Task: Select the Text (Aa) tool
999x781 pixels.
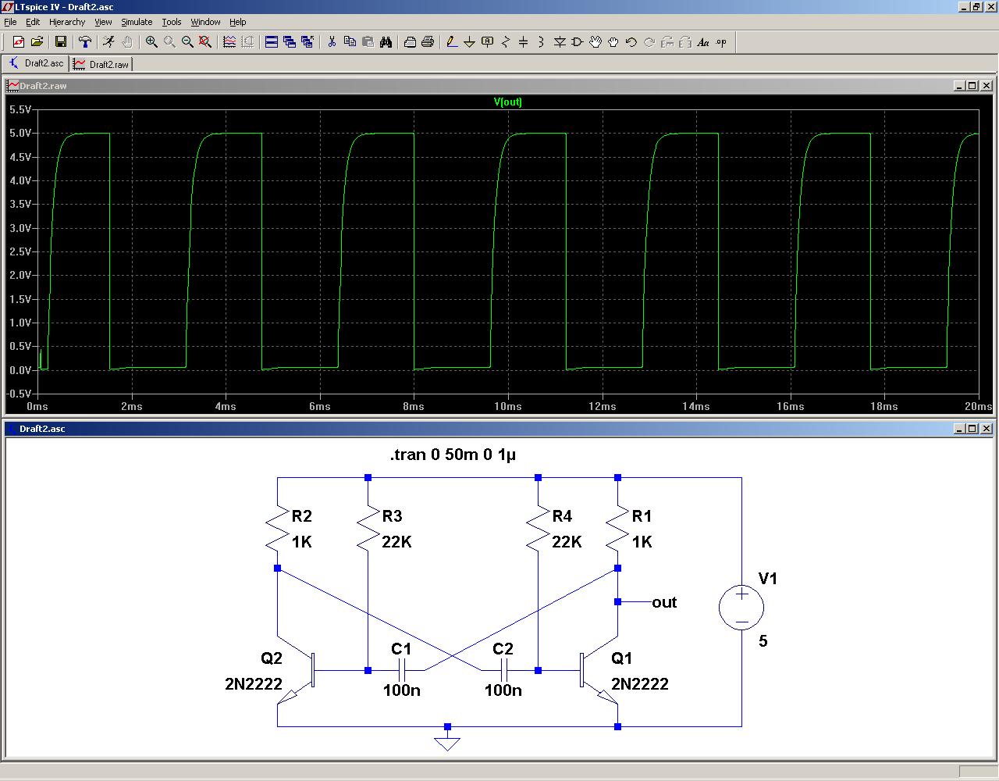Action: pyautogui.click(x=703, y=42)
